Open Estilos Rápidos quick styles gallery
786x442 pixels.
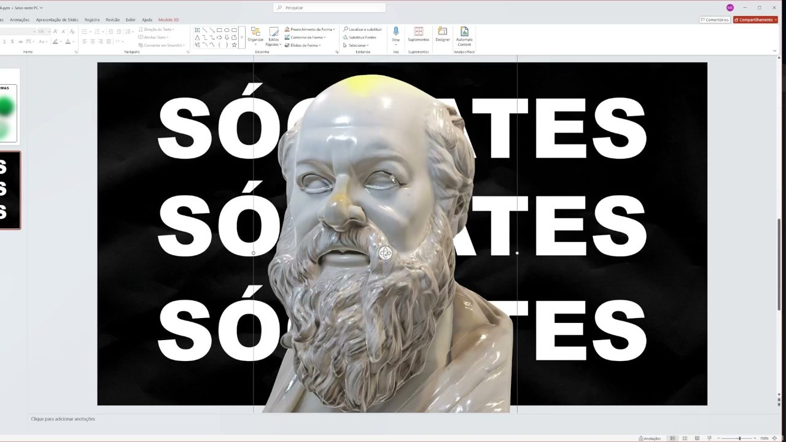pyautogui.click(x=273, y=36)
